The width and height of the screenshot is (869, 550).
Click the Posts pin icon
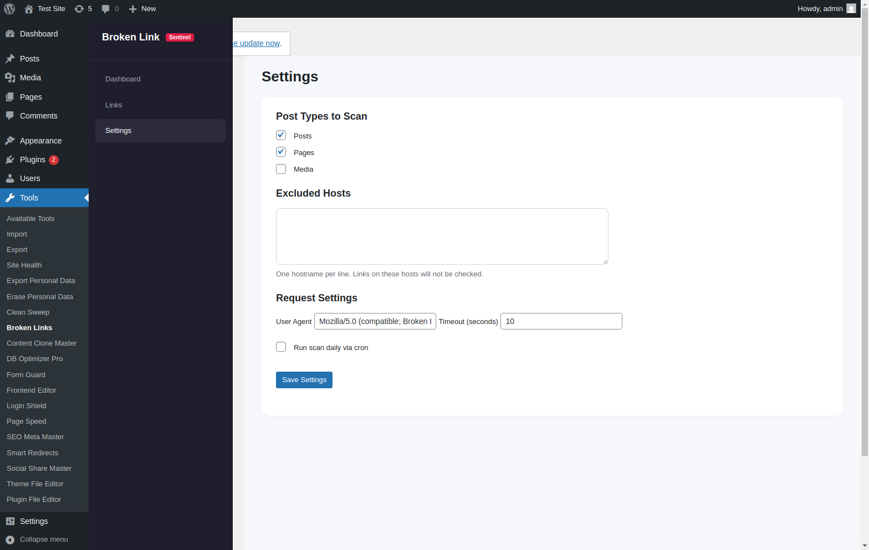[x=10, y=59]
